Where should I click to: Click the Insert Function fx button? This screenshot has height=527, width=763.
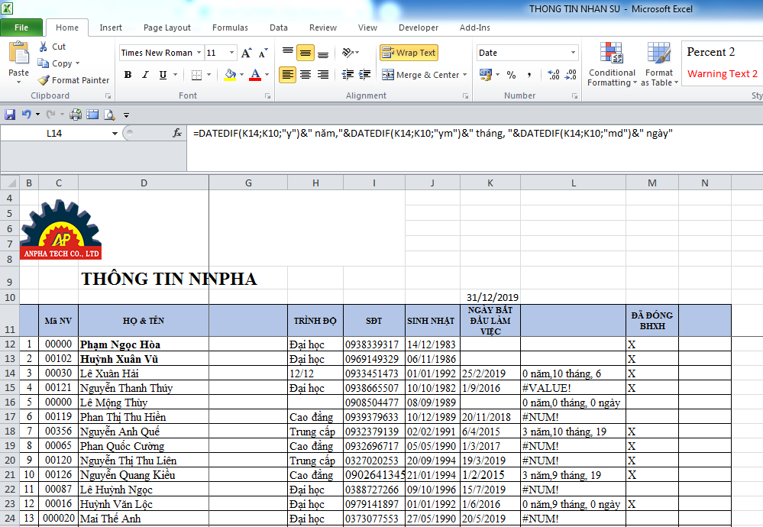coord(177,133)
